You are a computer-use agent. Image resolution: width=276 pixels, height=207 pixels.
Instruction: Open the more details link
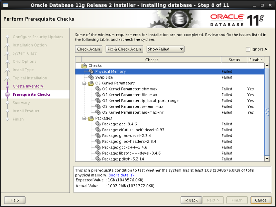coord(121,175)
